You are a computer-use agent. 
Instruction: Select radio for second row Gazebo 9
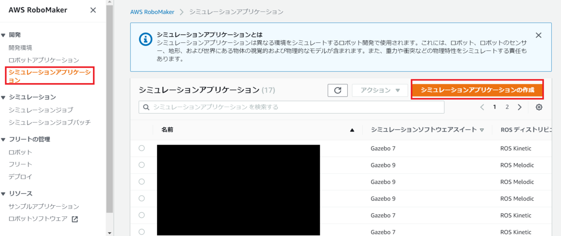(142, 165)
